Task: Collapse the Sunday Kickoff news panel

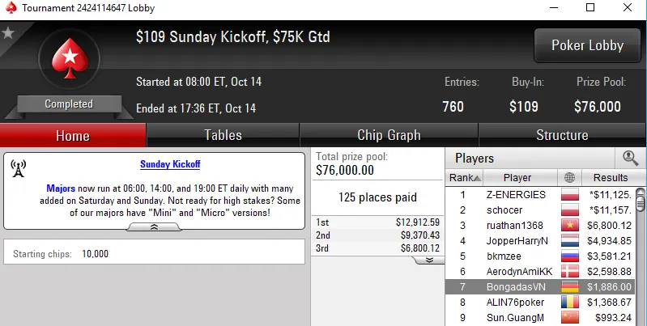Action: coord(154,227)
